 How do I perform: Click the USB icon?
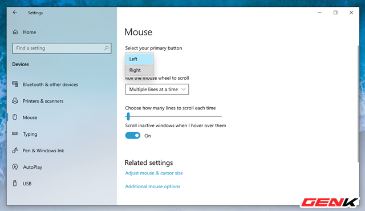pos(15,183)
